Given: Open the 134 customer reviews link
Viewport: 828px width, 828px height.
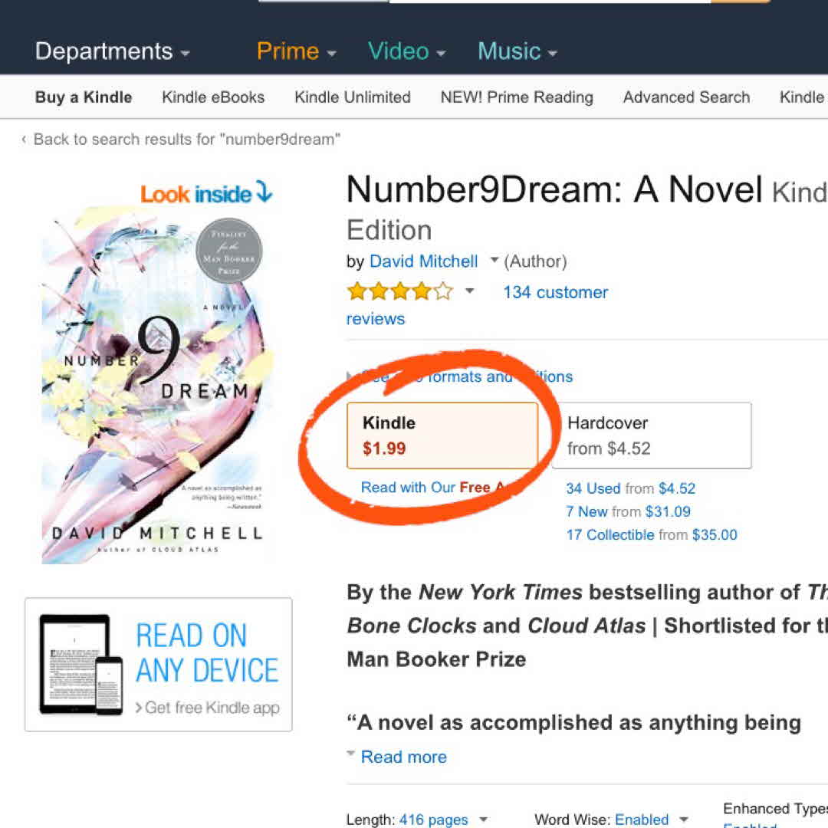Looking at the screenshot, I should (x=555, y=292).
